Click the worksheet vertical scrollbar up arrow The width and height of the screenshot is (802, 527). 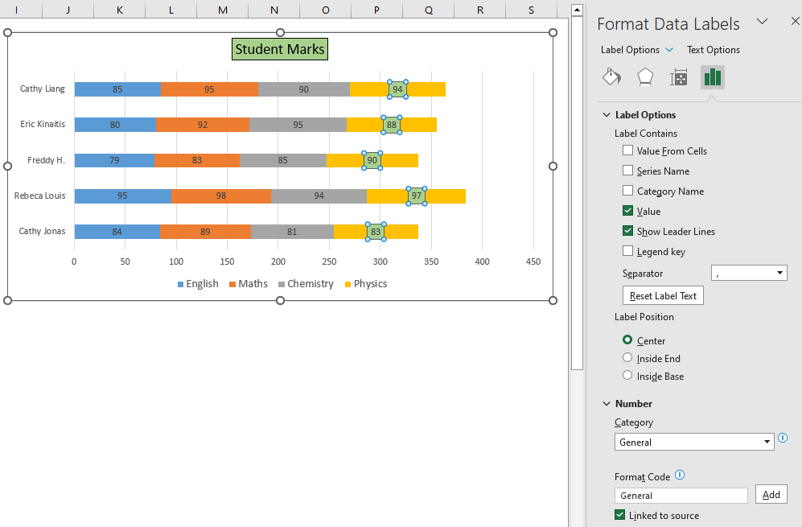click(x=577, y=10)
